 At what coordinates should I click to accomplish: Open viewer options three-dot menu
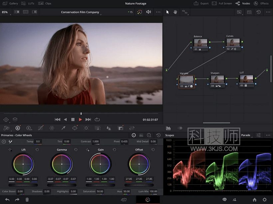(x=158, y=12)
